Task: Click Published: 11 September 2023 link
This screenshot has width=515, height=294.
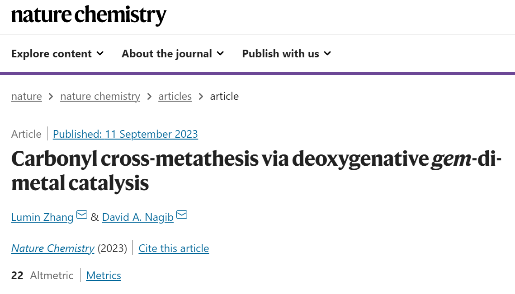Action: pos(125,134)
